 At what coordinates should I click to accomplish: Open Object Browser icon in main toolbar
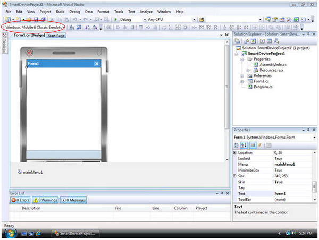[x=282, y=20]
